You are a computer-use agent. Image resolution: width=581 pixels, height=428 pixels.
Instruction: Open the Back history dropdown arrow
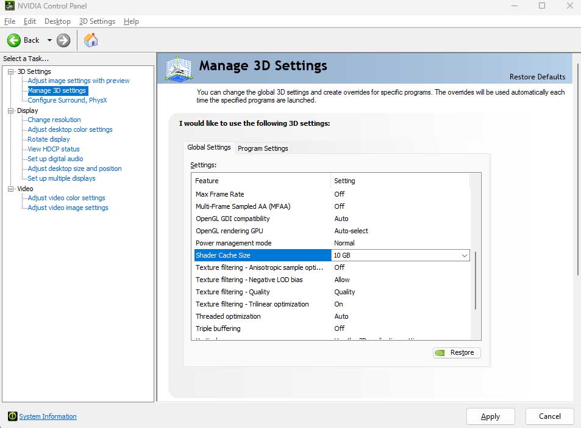pyautogui.click(x=49, y=40)
